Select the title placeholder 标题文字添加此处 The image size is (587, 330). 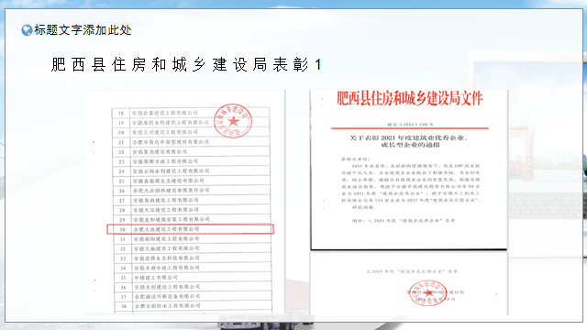coord(83,30)
